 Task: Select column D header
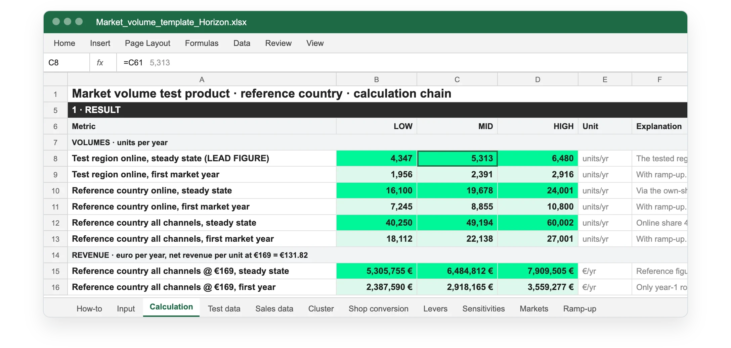(x=538, y=79)
